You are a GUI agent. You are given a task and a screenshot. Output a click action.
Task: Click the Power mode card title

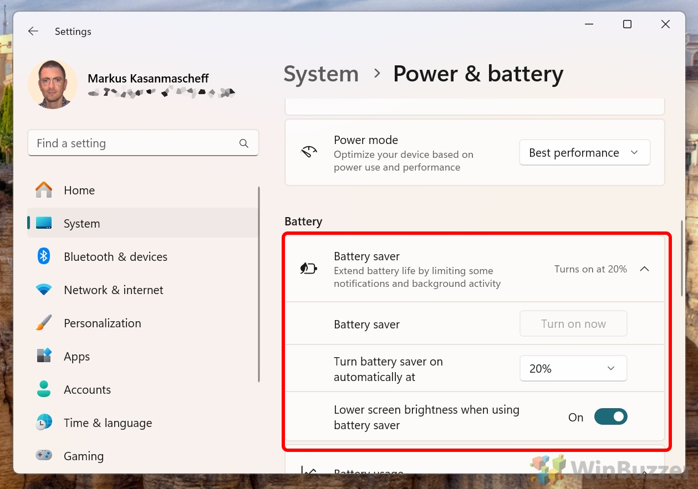(366, 140)
